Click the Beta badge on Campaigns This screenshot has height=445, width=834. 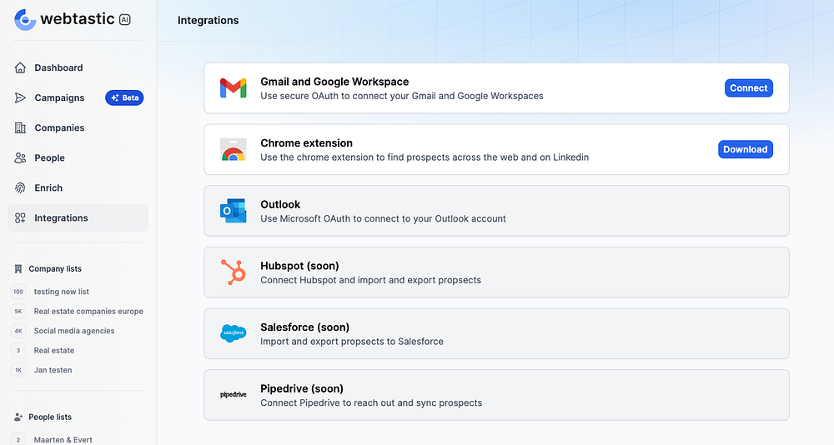124,97
